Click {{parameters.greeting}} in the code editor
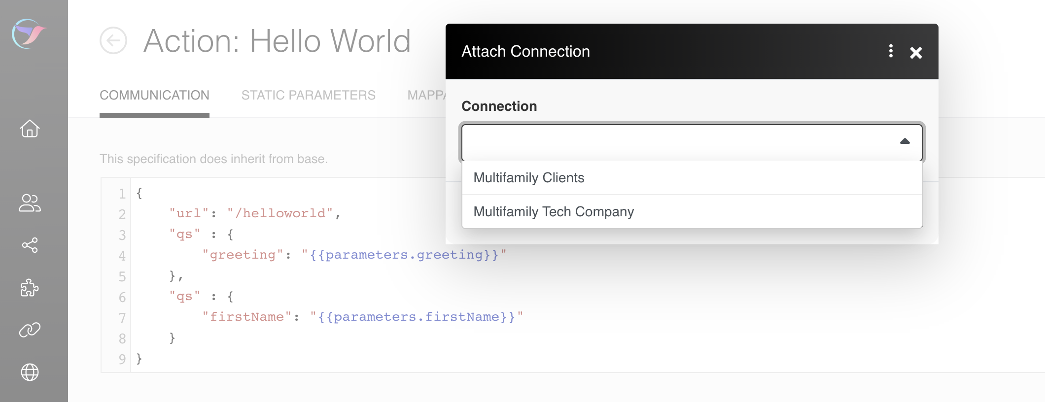 (x=404, y=255)
